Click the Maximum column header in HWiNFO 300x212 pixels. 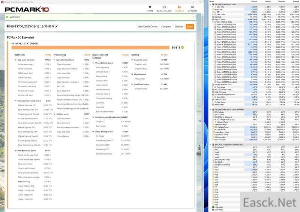click(x=282, y=2)
